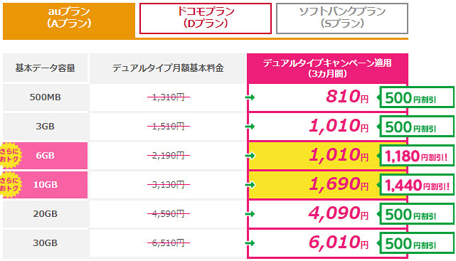The height and width of the screenshot is (261, 456).
Task: Click the 1,440円割引 discount label
Action: (x=416, y=185)
